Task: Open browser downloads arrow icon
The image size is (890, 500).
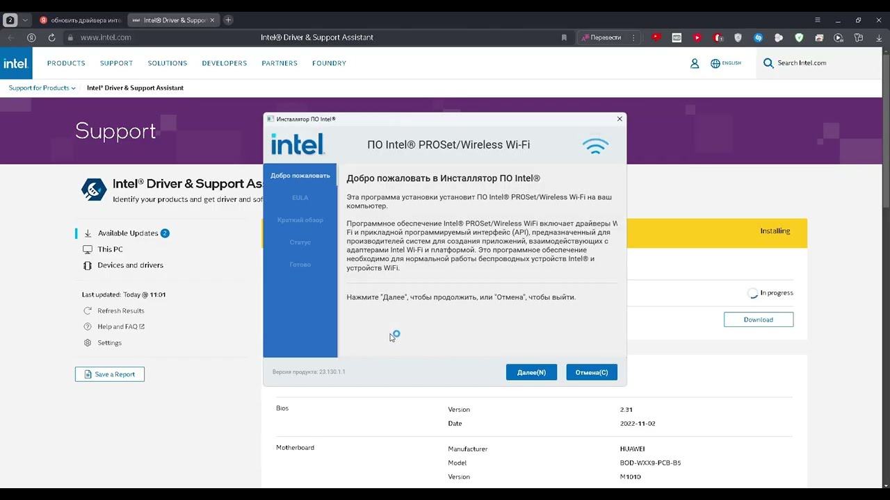Action: click(x=879, y=37)
